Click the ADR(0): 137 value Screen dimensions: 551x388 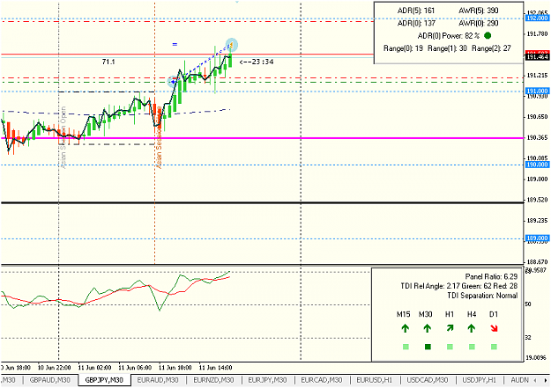[x=416, y=23]
